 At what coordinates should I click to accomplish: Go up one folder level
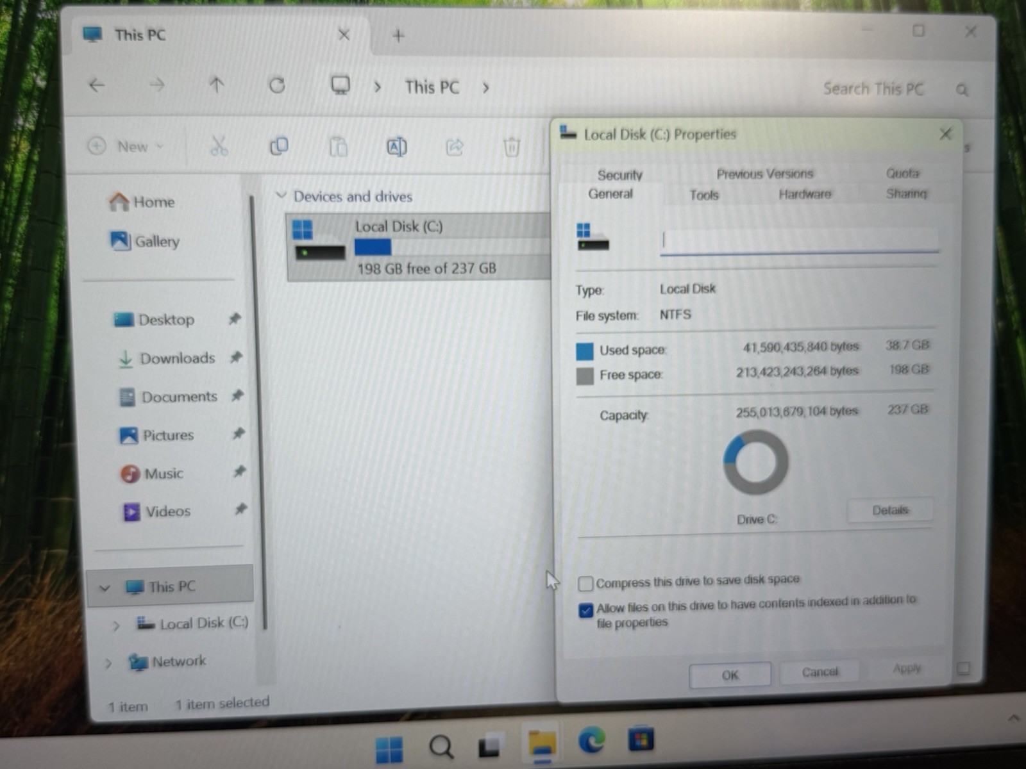[217, 85]
